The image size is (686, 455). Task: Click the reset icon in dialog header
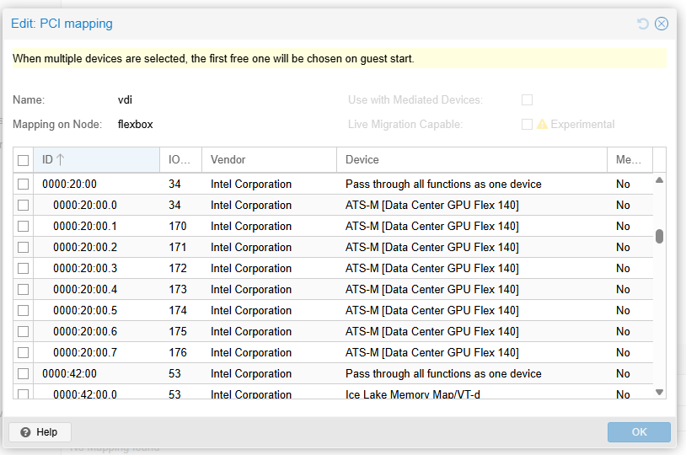click(643, 24)
